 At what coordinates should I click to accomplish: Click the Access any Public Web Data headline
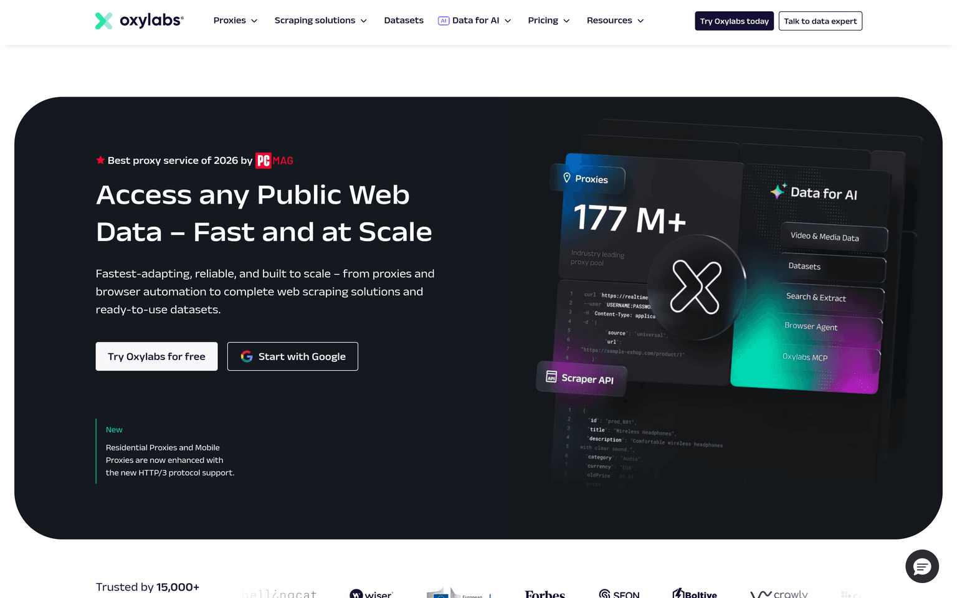tap(264, 214)
